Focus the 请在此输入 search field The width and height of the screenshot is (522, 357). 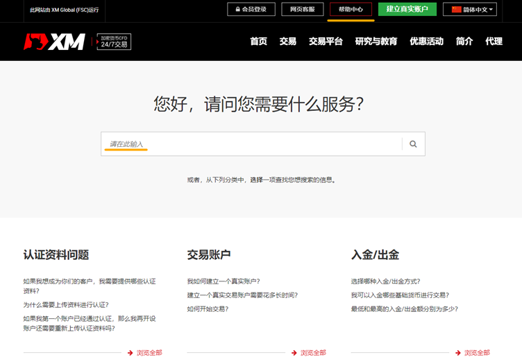[x=250, y=144]
